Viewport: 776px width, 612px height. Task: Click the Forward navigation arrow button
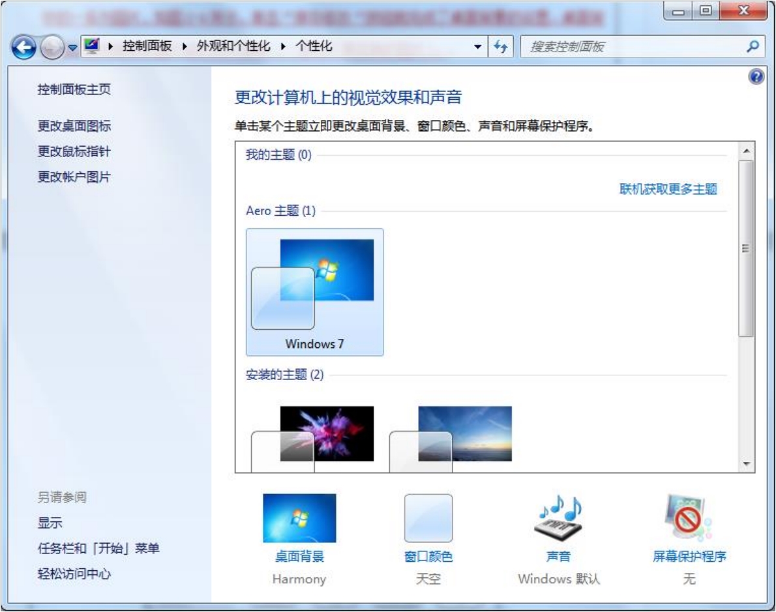pos(52,48)
